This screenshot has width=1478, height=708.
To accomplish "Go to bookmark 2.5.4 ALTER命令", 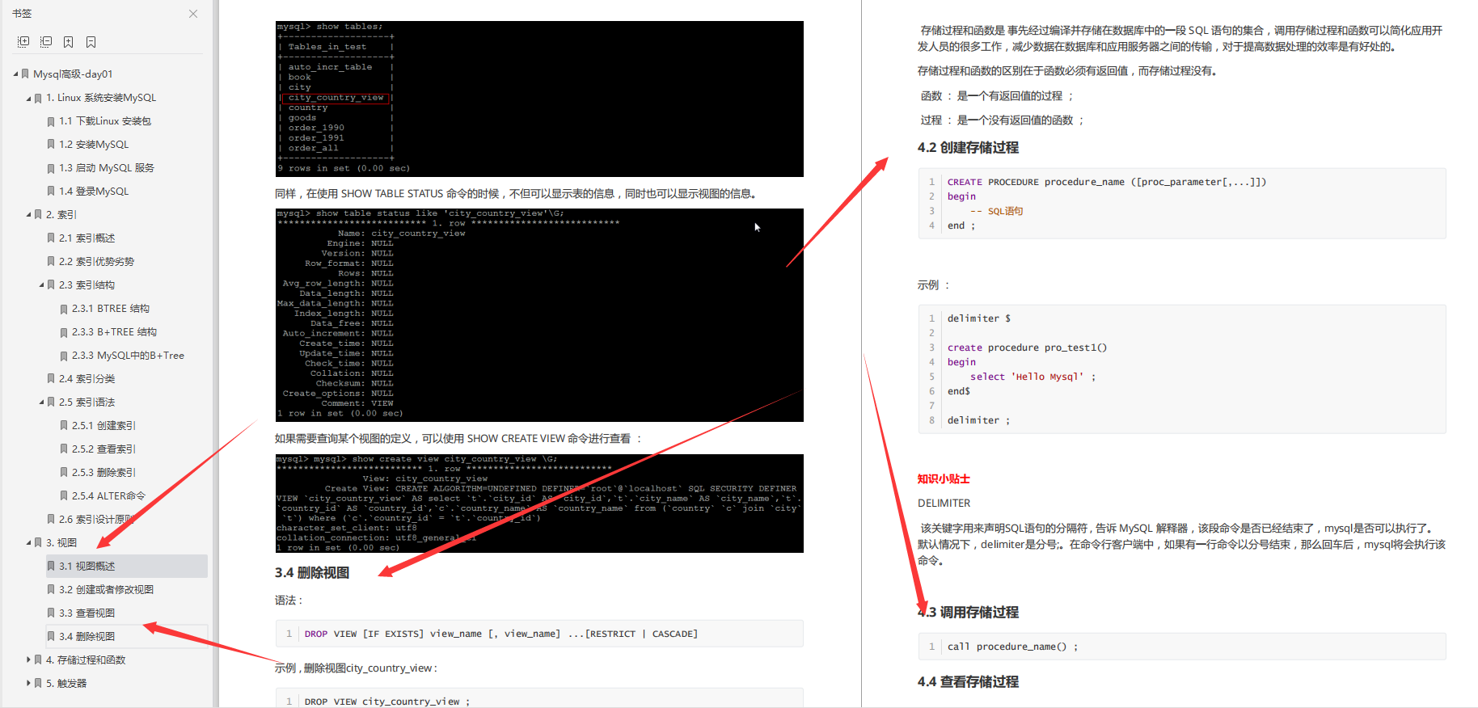I will pyautogui.click(x=108, y=496).
